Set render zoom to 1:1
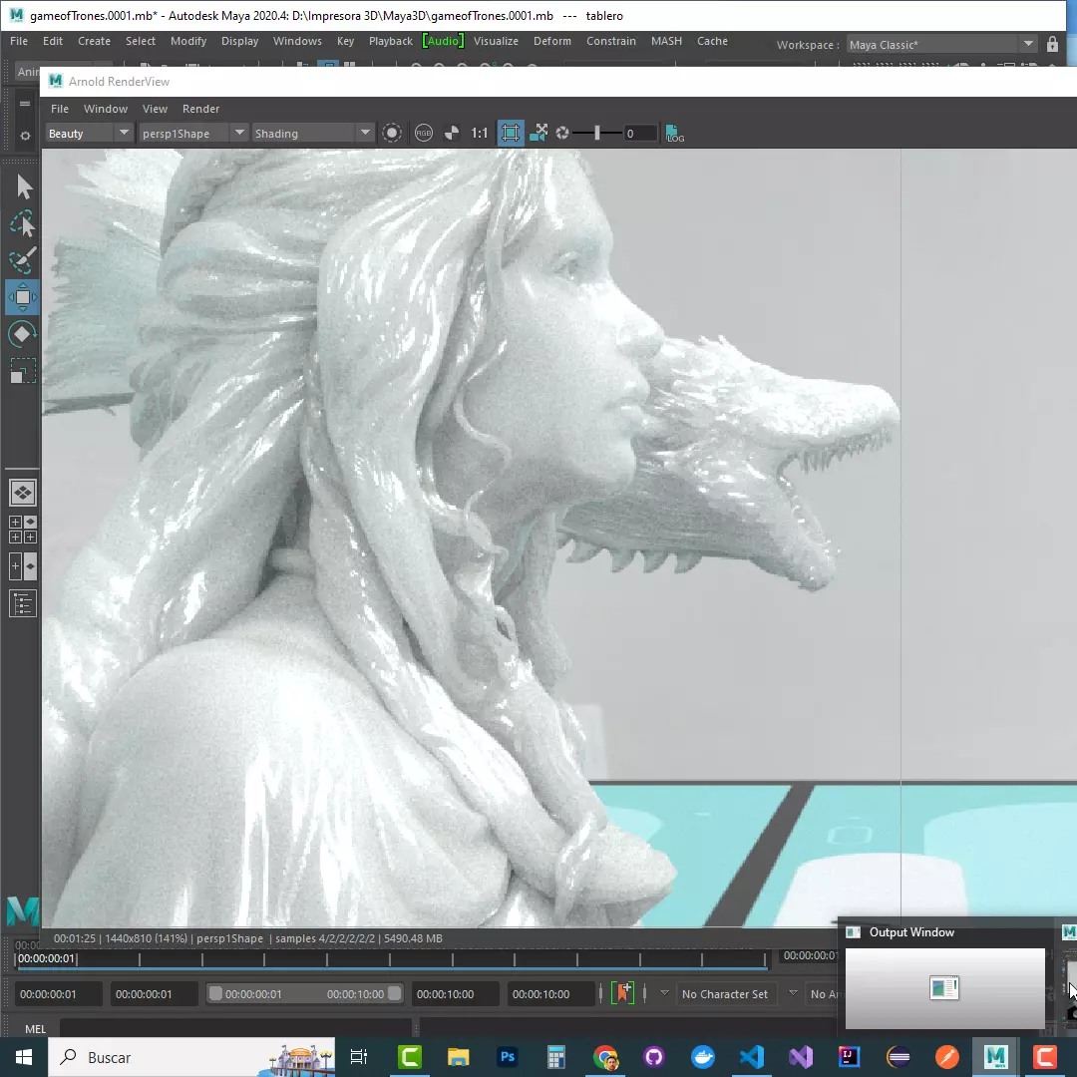Image resolution: width=1077 pixels, height=1077 pixels. coord(480,134)
